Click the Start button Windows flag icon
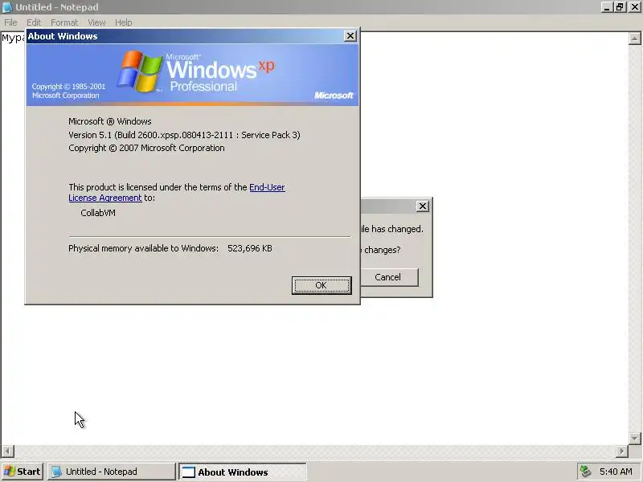This screenshot has width=643, height=482. point(9,472)
